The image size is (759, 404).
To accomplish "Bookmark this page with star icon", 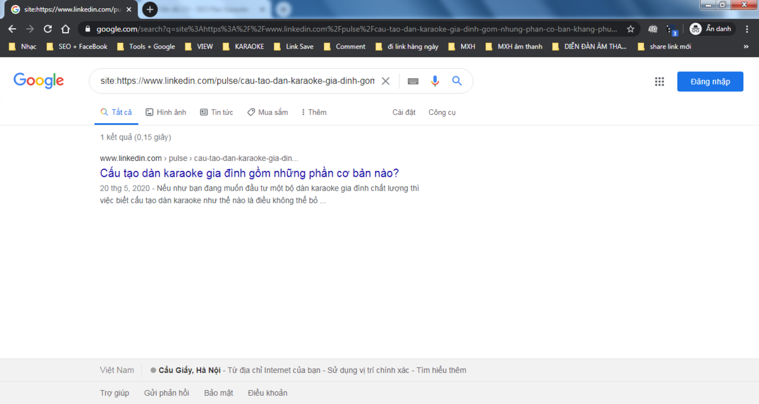I will click(630, 29).
